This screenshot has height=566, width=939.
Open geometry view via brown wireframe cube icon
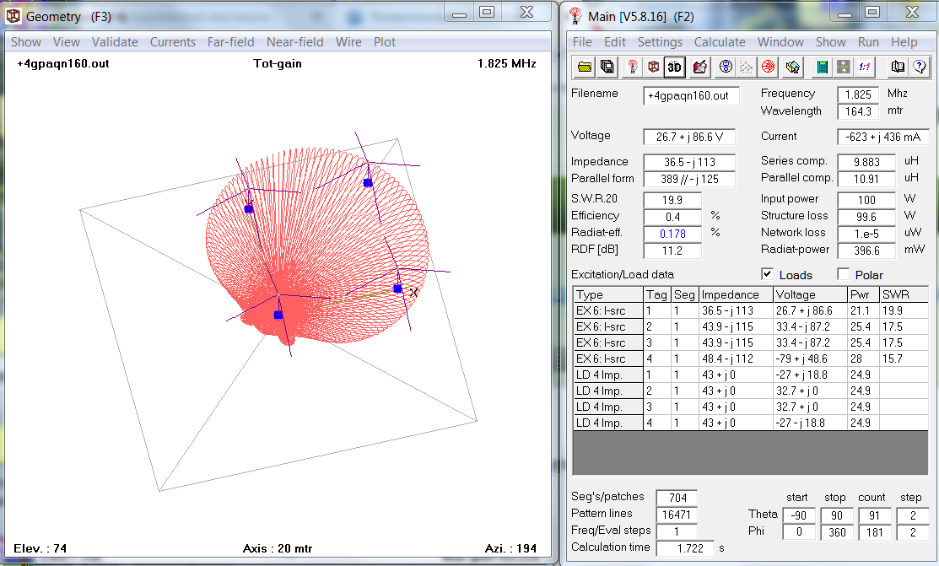pyautogui.click(x=653, y=67)
